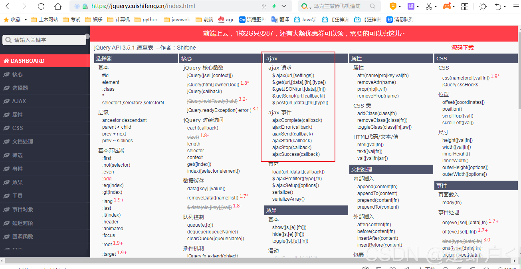Open DASHBOARD in the sidebar

tap(27, 61)
